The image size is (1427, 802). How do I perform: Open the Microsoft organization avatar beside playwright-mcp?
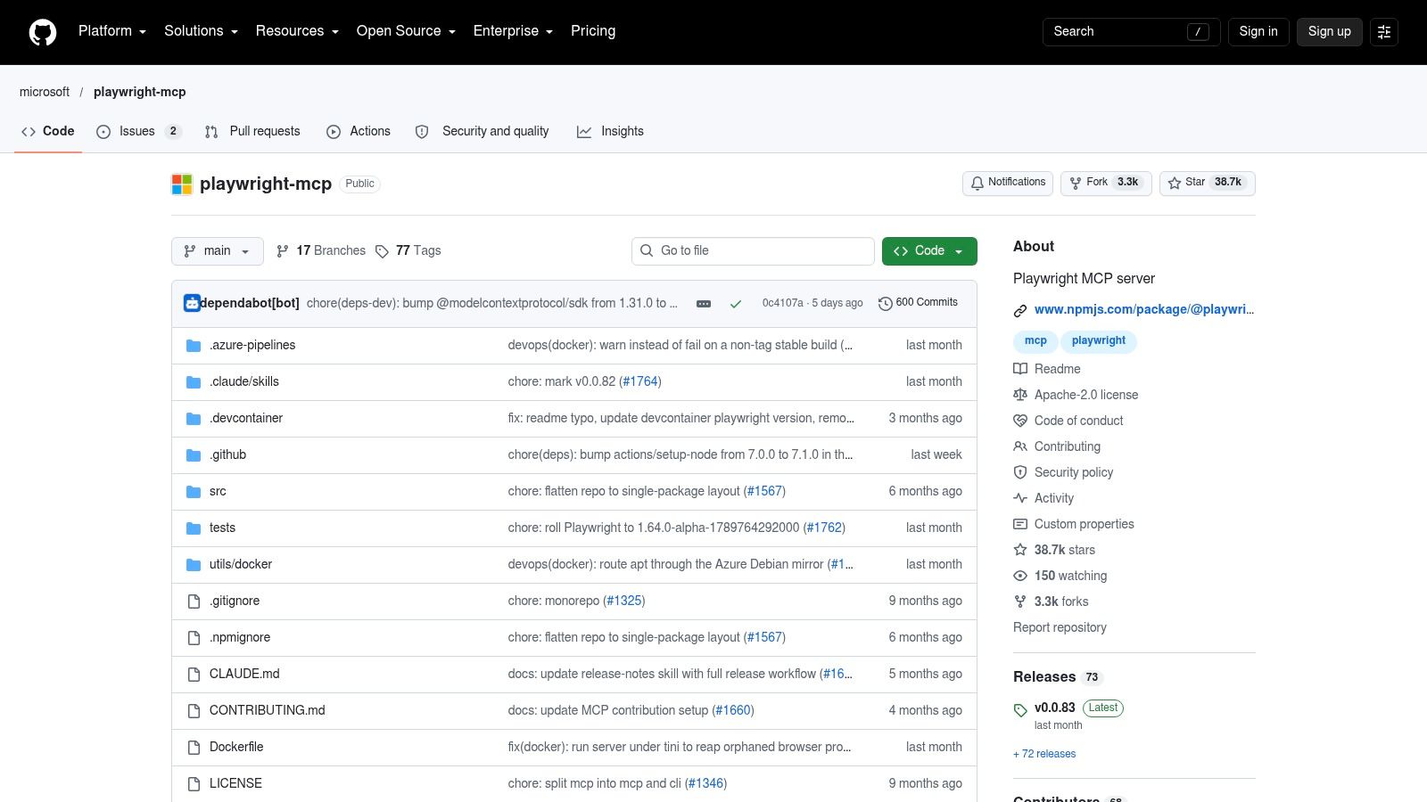click(182, 184)
